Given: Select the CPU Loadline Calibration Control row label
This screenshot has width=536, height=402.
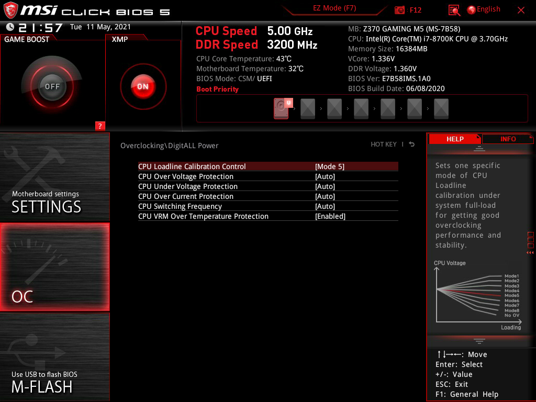Looking at the screenshot, I should [x=192, y=166].
